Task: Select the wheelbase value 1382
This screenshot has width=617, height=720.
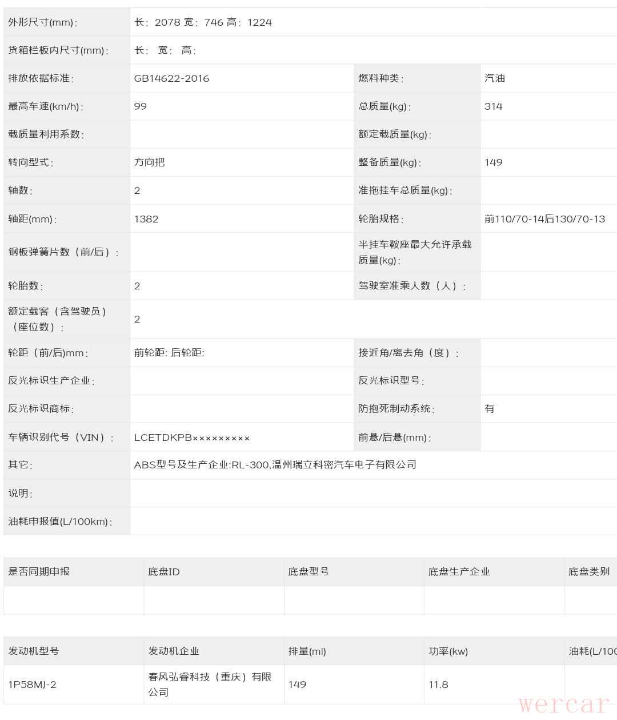Action: [x=146, y=219]
